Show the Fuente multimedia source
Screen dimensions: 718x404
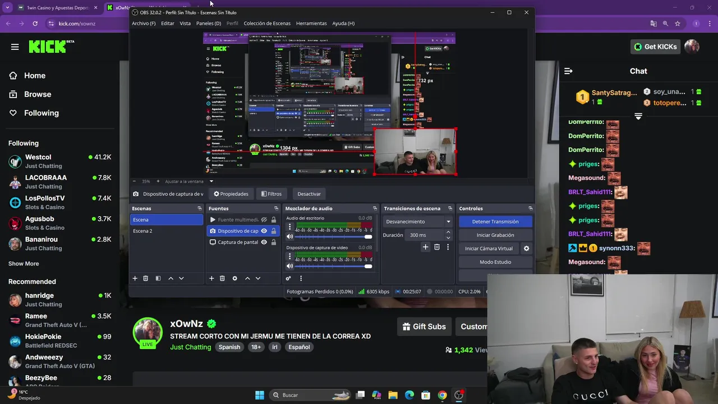[x=264, y=220]
